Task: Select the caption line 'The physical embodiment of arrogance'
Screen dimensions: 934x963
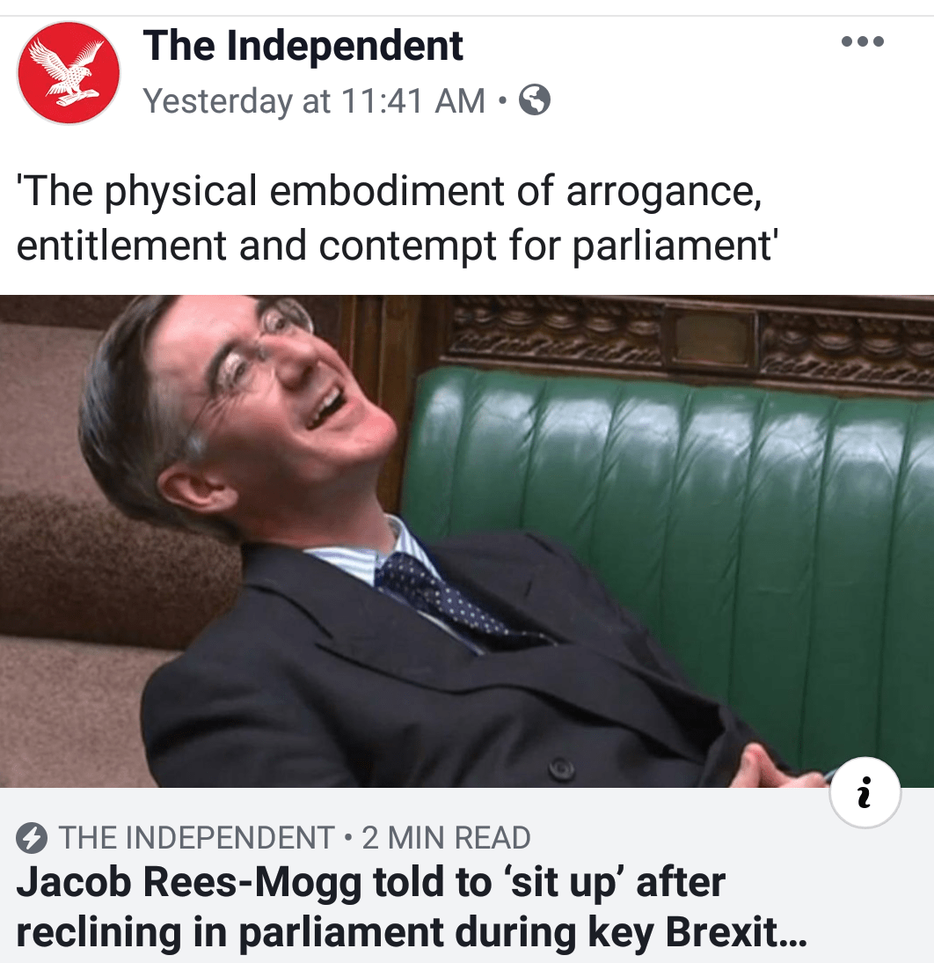Action: point(389,191)
